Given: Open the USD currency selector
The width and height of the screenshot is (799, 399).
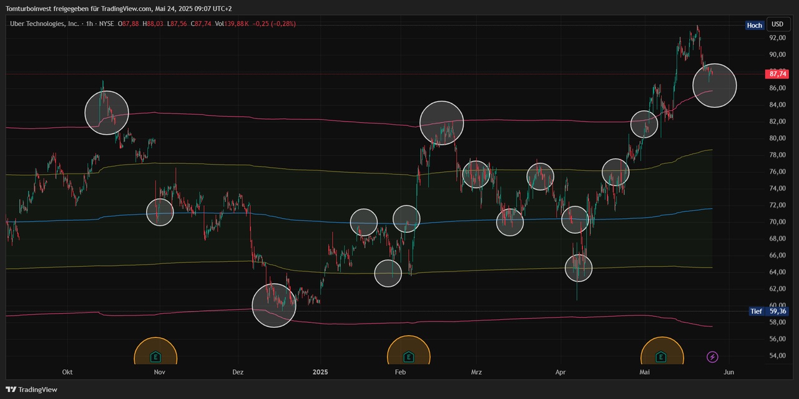Looking at the screenshot, I should pos(777,25).
